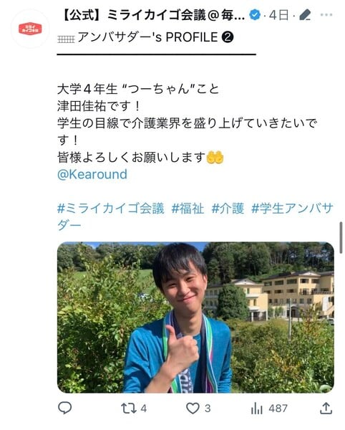Screen dimensions: 345x430
Task: Open the red ミライカイゴ会議 profile avatar
Action: coord(30,29)
